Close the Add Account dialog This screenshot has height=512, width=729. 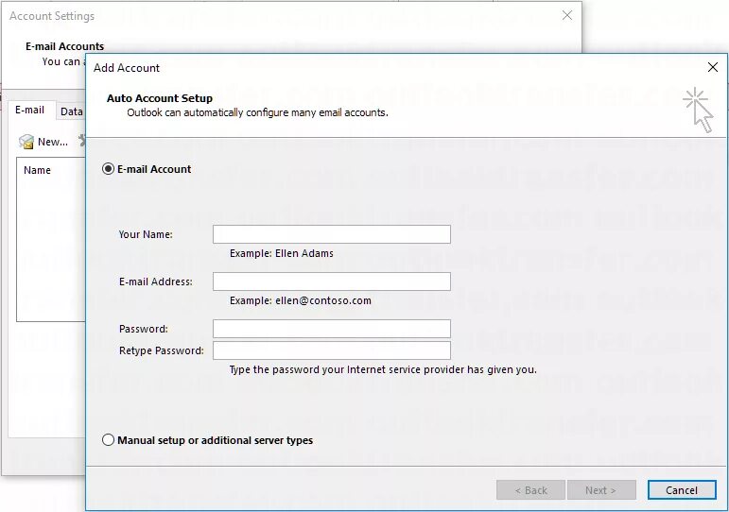coord(713,67)
